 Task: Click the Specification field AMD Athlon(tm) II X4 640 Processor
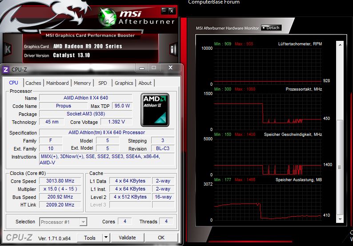[107, 132]
